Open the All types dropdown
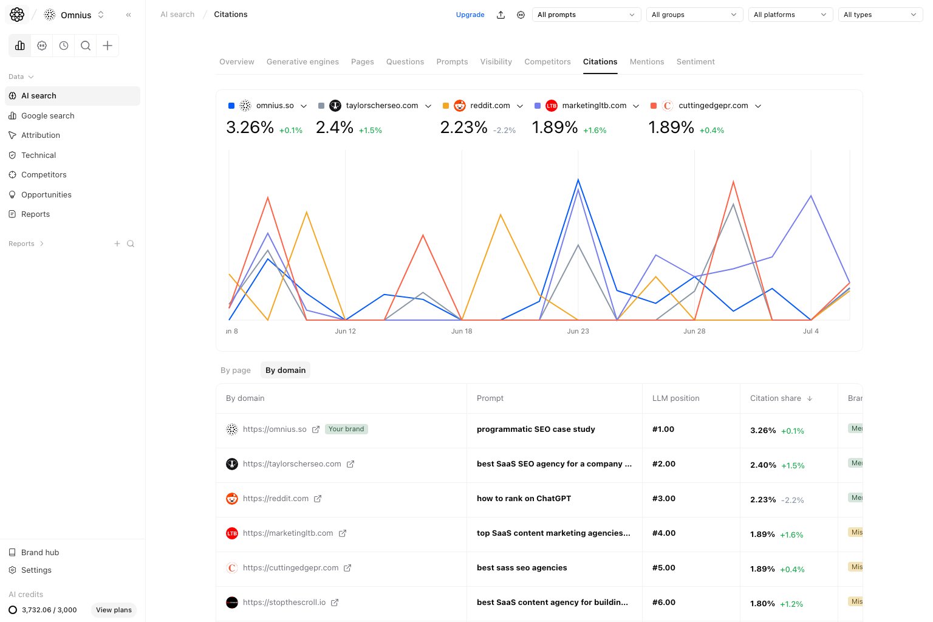 (x=880, y=15)
